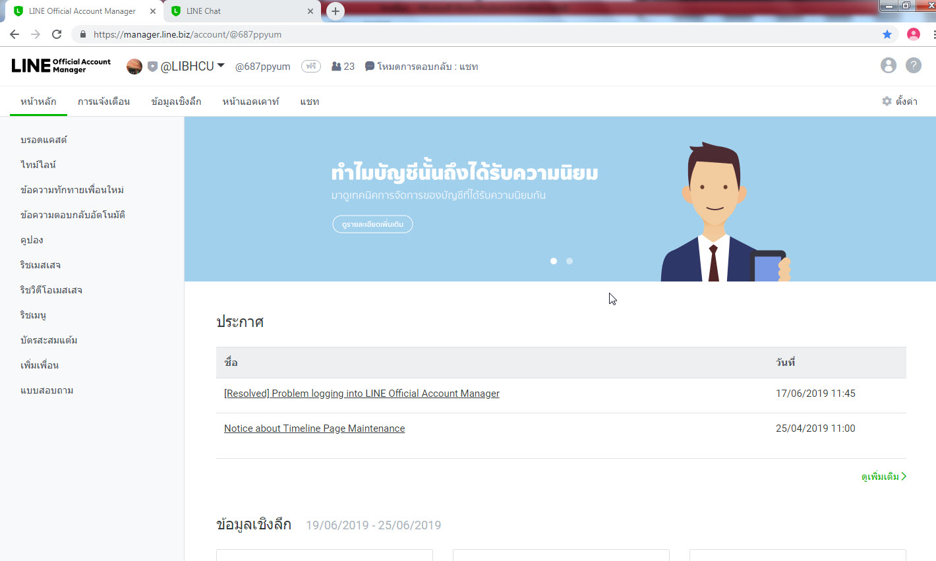Open the user profile icon at top right
The width and height of the screenshot is (936, 561).
click(x=889, y=65)
